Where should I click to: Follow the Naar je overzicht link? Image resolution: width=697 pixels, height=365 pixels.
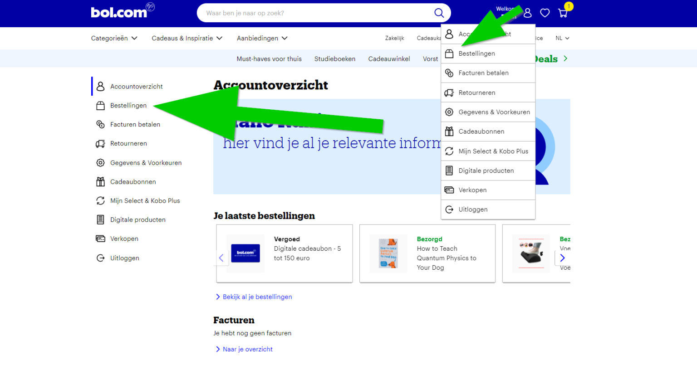click(244, 349)
